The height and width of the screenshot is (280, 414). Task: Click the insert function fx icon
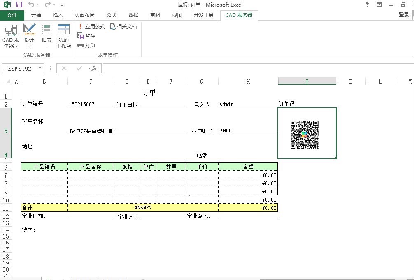coord(93,68)
